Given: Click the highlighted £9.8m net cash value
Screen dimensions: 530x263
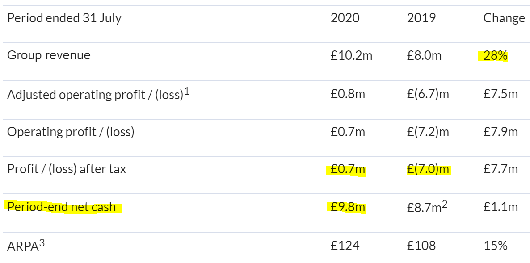Looking at the screenshot, I should [x=348, y=207].
